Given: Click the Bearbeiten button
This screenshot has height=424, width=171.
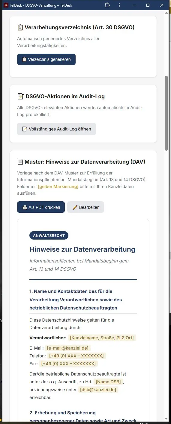Looking at the screenshot, I should tap(85, 207).
